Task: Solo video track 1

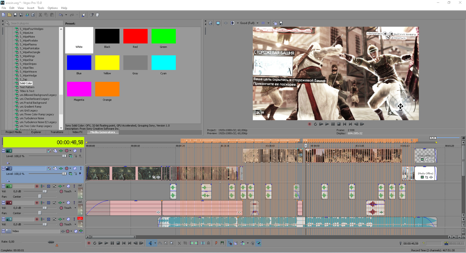Action: pyautogui.click(x=81, y=151)
